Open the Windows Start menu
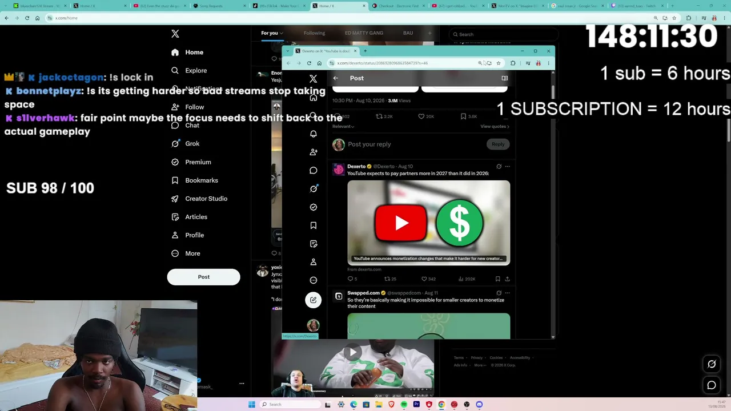This screenshot has height=411, width=731. point(252,405)
